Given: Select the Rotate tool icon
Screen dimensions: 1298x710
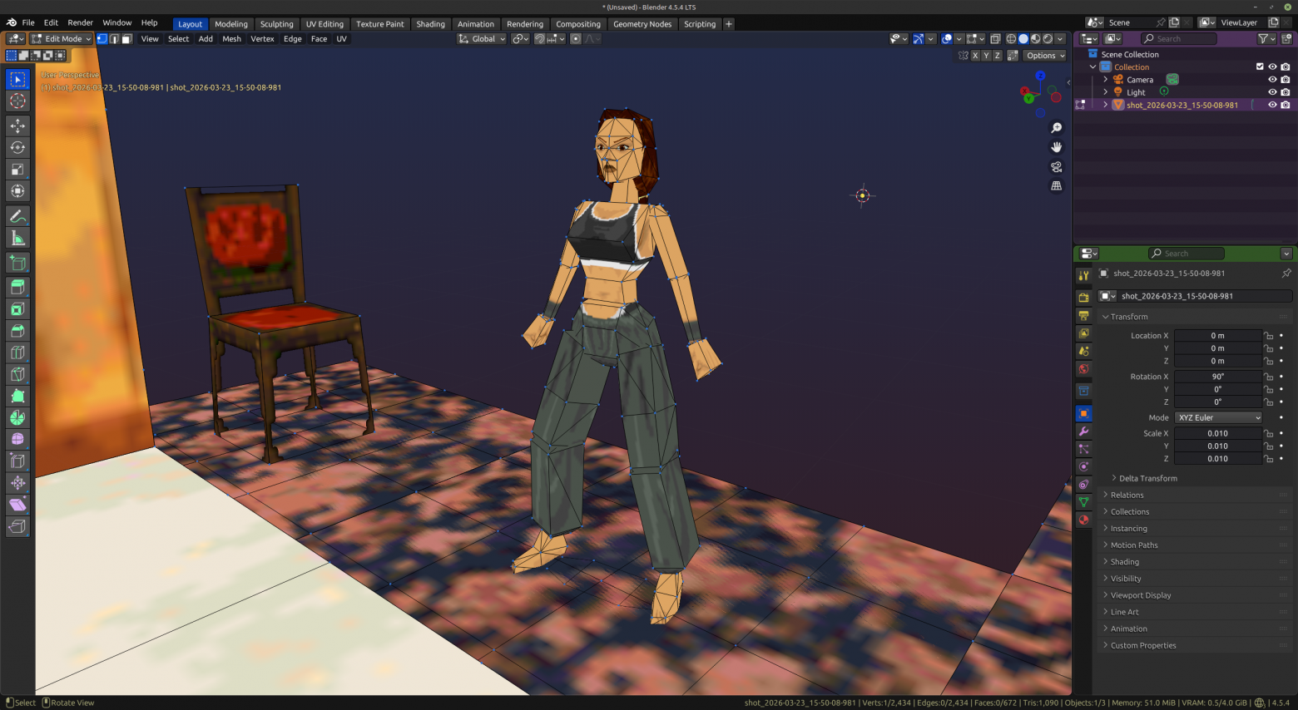Looking at the screenshot, I should pyautogui.click(x=17, y=147).
